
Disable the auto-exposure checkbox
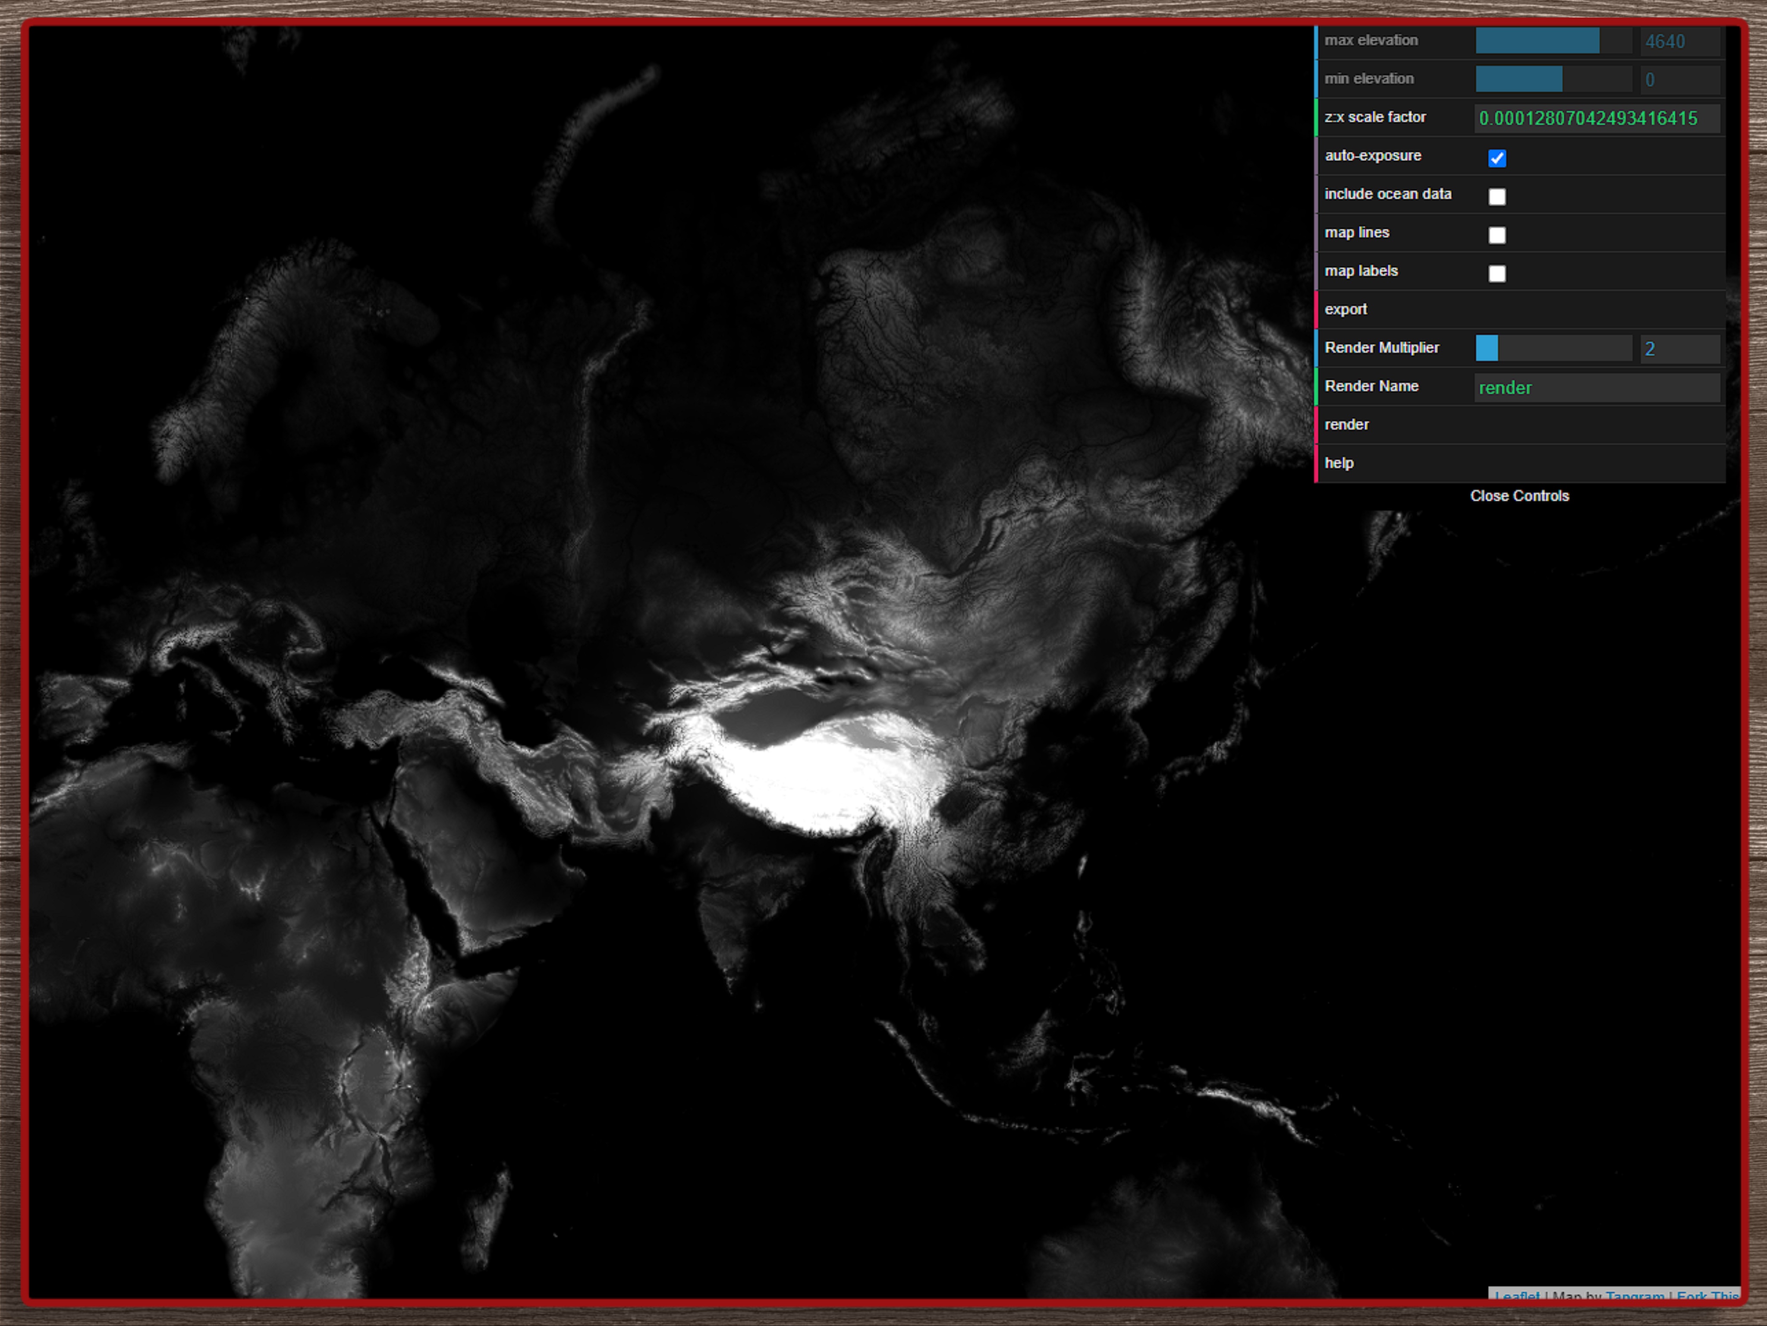click(x=1496, y=158)
